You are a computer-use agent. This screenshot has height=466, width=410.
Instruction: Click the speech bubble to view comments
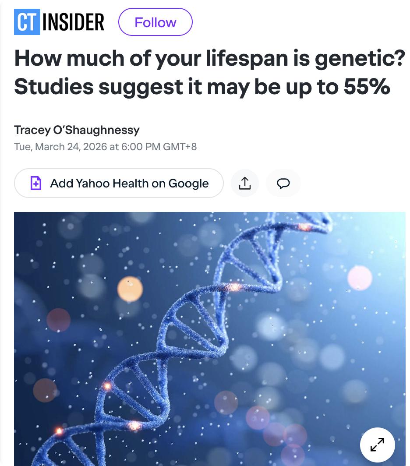tap(283, 183)
